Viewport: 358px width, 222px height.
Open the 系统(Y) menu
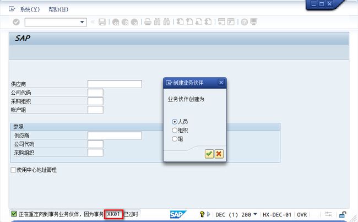tap(30, 9)
